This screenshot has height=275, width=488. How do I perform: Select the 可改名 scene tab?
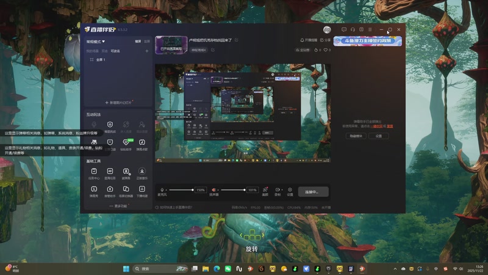[x=115, y=51]
